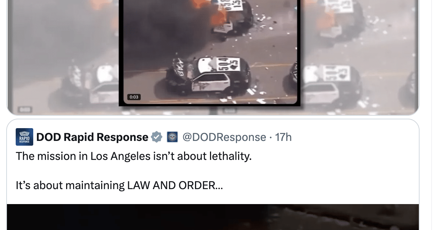
Task: Click the 0:03 video duration label
Action: (x=134, y=97)
